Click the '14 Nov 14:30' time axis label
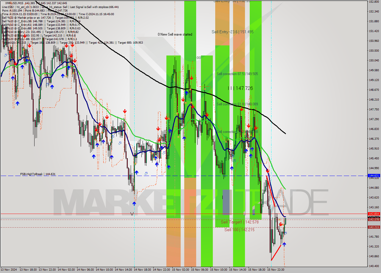Viewport: 381px width, 273px height. (123, 270)
